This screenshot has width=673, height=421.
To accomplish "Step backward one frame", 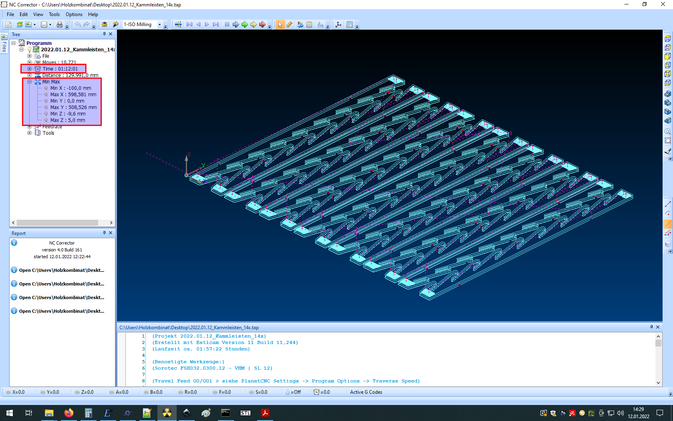I will (x=198, y=24).
